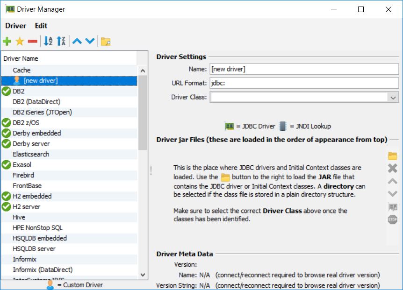Click the green check icon beside DB2
This screenshot has height=290, width=403.
pos(7,91)
